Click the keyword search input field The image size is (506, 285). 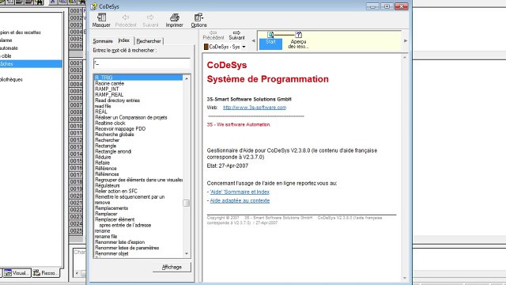pyautogui.click(x=142, y=63)
